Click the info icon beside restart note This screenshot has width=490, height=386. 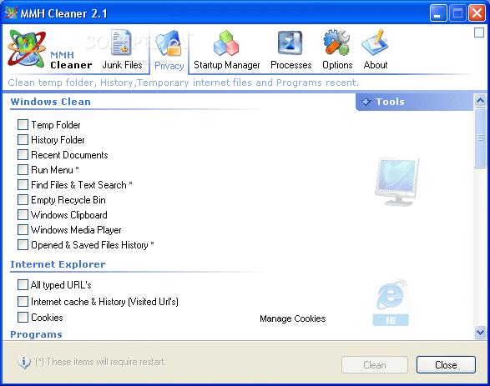[x=24, y=363]
